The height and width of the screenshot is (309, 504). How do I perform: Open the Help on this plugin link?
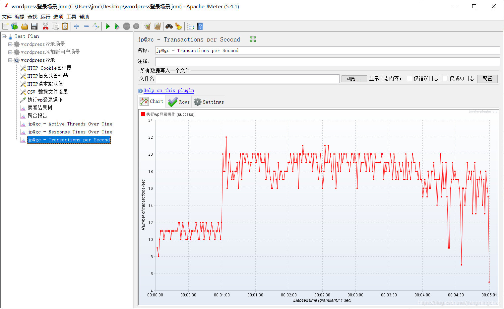tap(169, 90)
